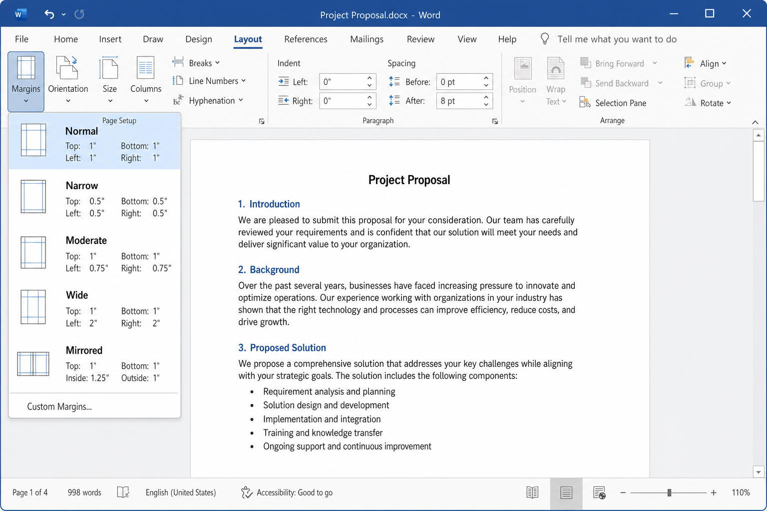Click the lightbulb Tell me icon
The image size is (767, 511).
tap(545, 39)
